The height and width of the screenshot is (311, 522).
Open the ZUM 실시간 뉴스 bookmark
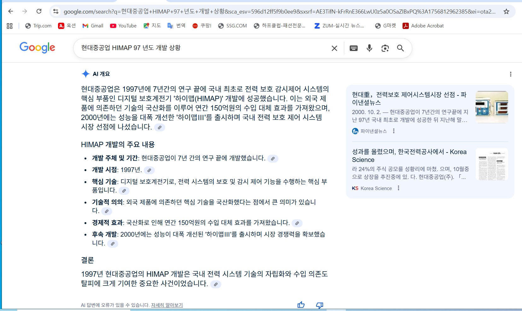[x=339, y=26]
